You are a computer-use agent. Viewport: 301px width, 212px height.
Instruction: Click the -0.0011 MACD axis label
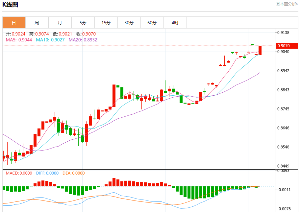click(284, 190)
